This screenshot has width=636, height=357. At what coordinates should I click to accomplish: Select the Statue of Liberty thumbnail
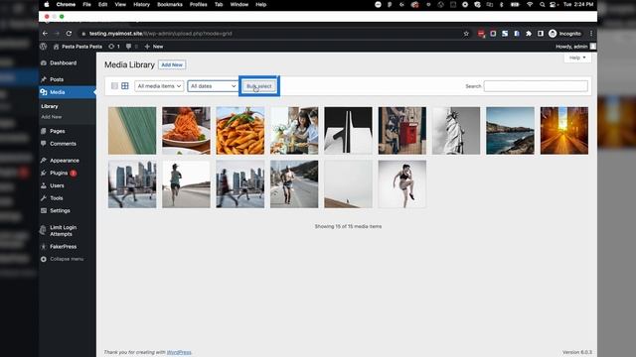(456, 130)
